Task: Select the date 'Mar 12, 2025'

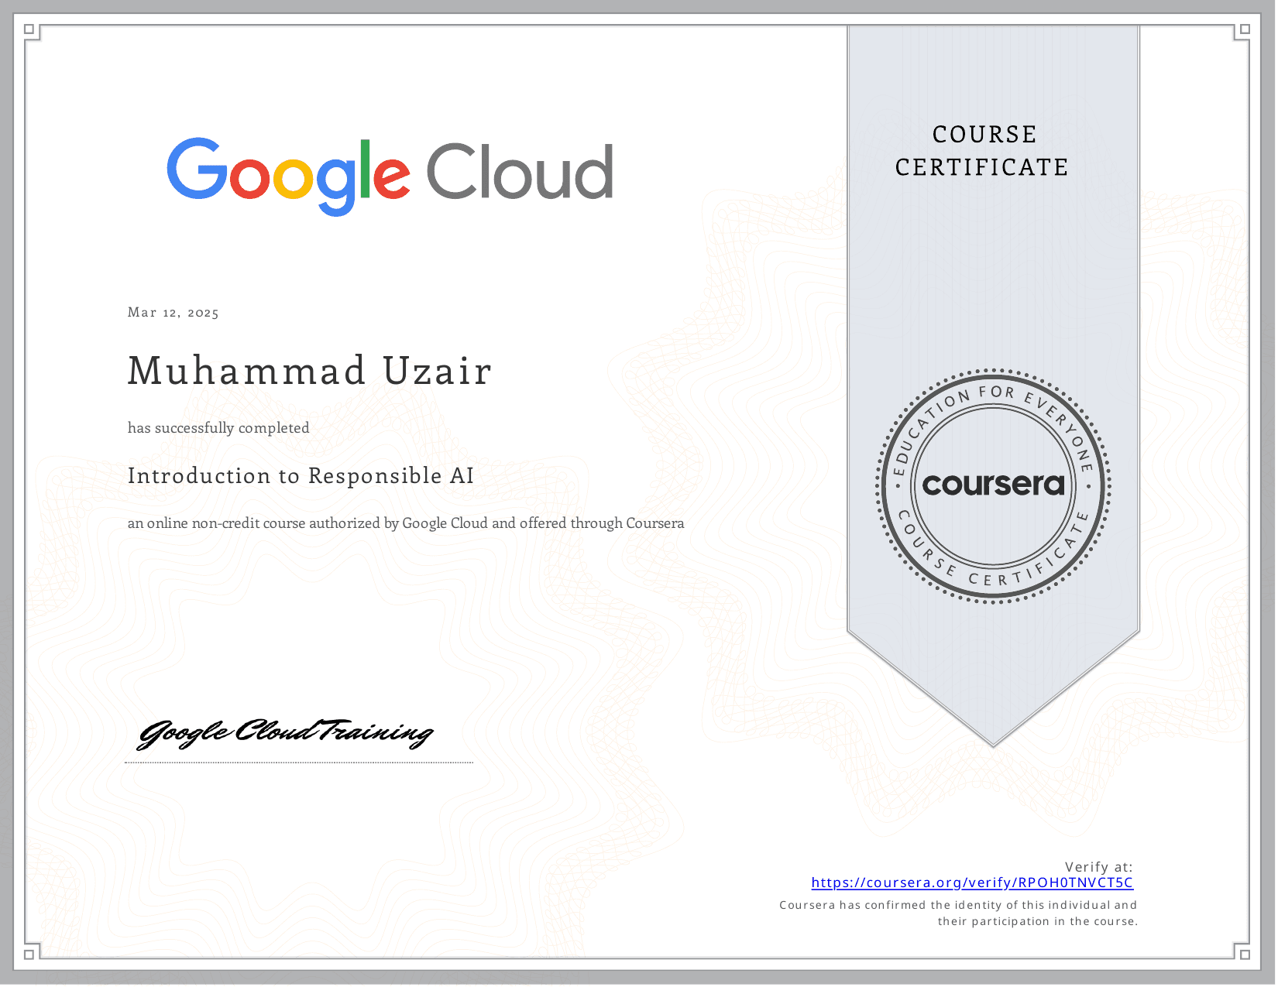Action: pyautogui.click(x=173, y=312)
